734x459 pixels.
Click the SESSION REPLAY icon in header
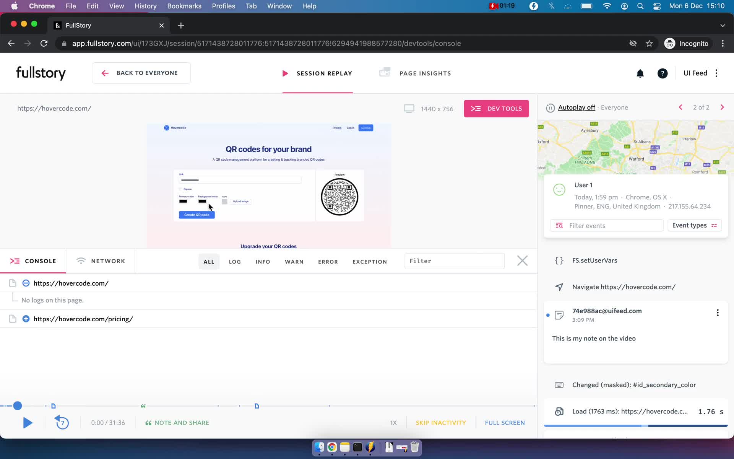[x=284, y=73]
